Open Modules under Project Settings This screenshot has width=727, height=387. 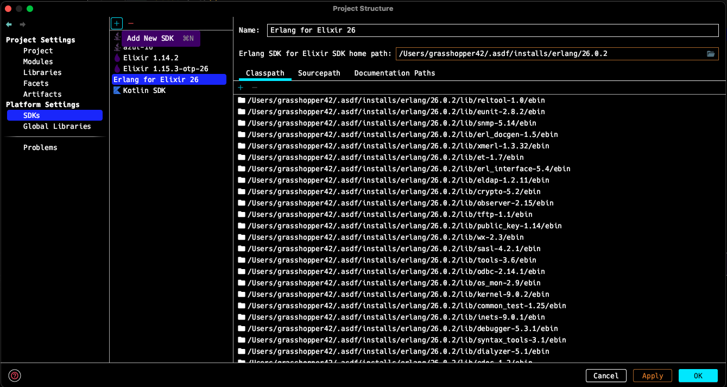[x=38, y=61]
